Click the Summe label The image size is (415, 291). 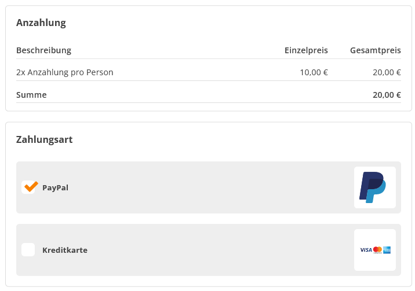[31, 95]
